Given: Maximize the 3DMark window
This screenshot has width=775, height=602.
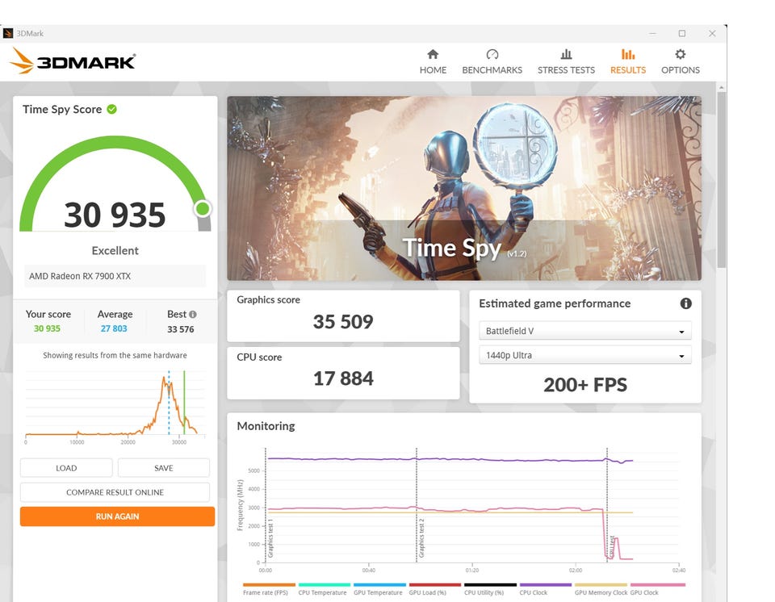Looking at the screenshot, I should click(x=682, y=33).
